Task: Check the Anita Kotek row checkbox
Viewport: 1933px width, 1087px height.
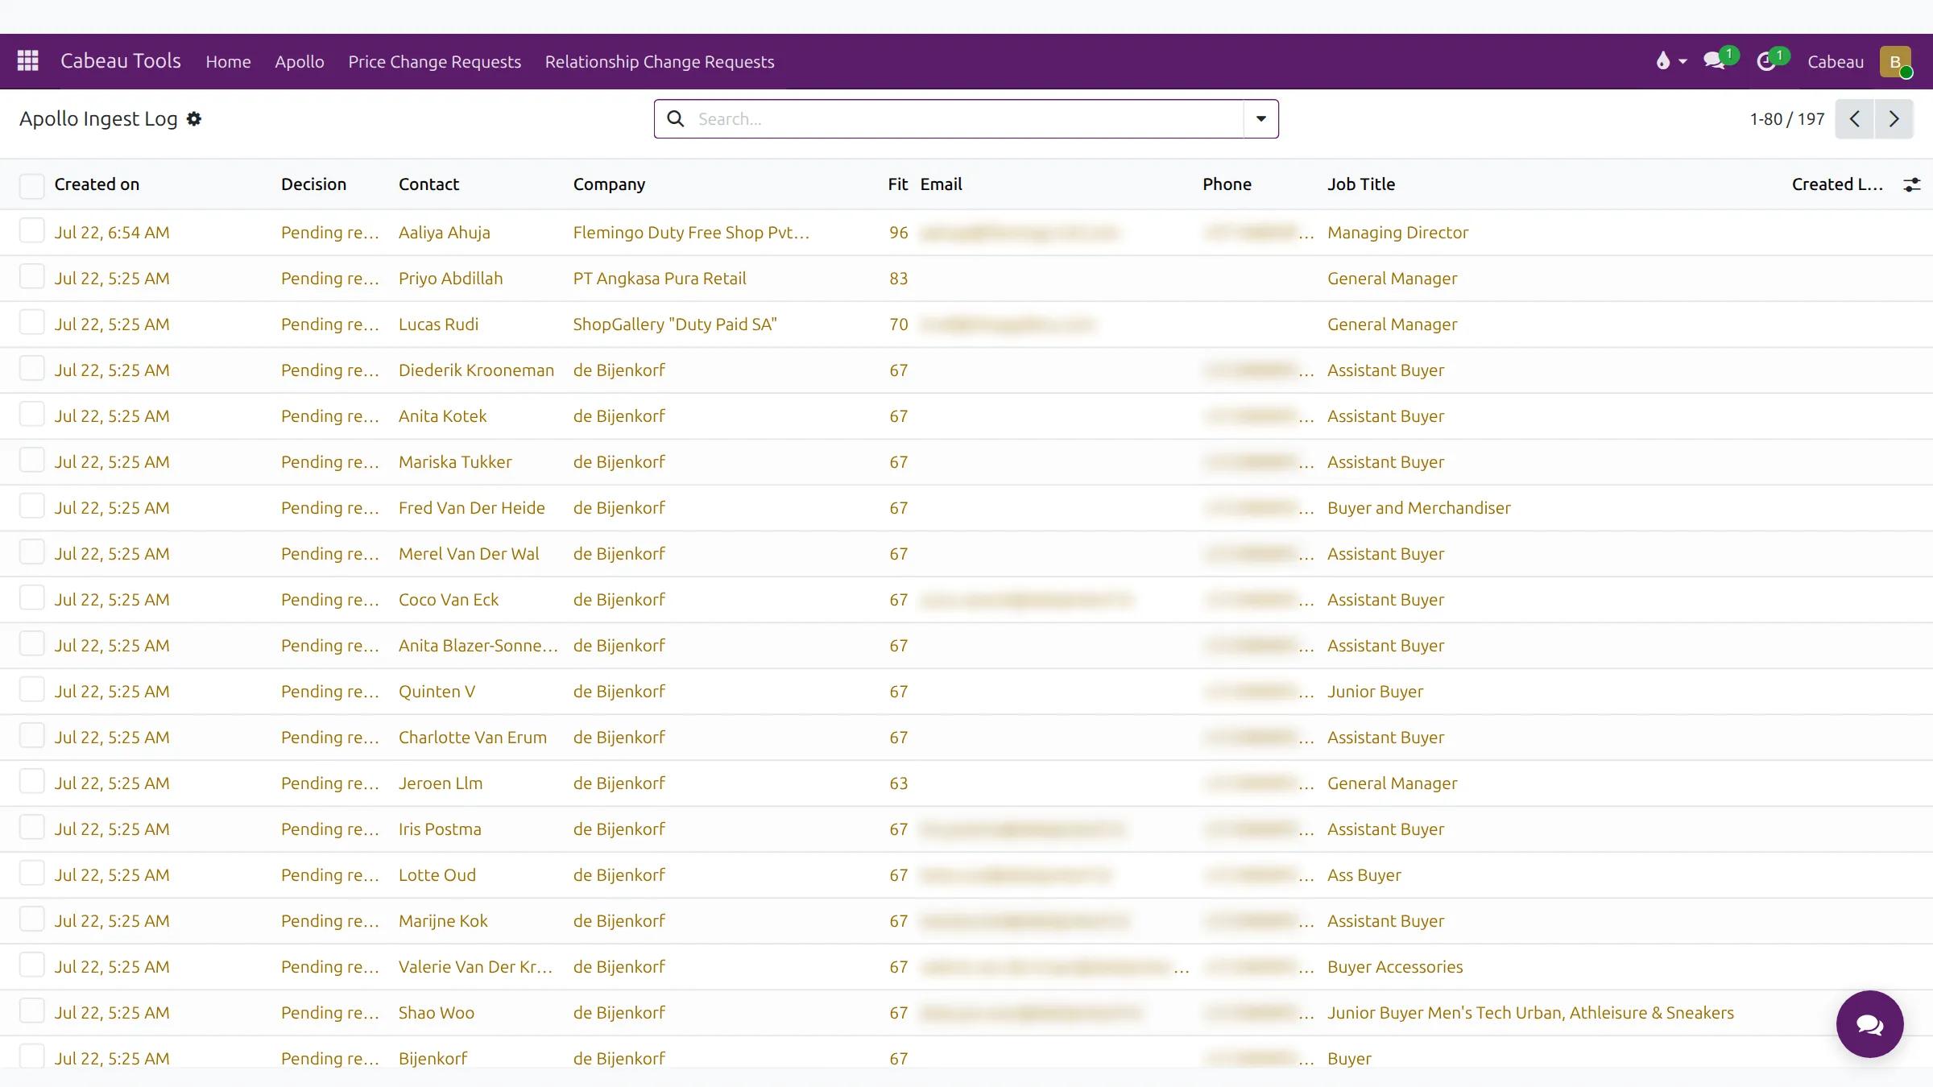Action: 32,415
